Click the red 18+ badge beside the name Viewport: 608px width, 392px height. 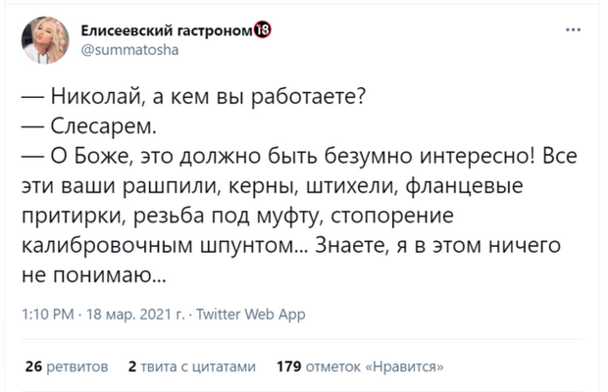coord(263,29)
